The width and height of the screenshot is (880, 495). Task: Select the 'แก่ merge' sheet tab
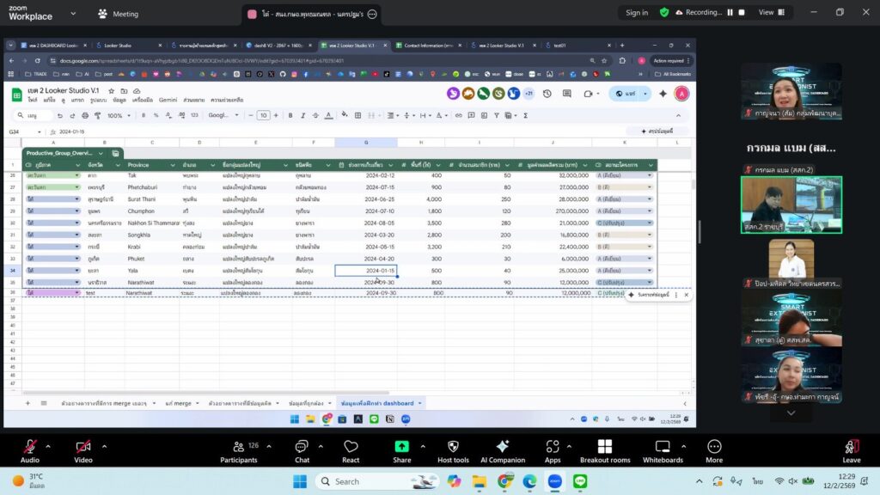point(178,403)
